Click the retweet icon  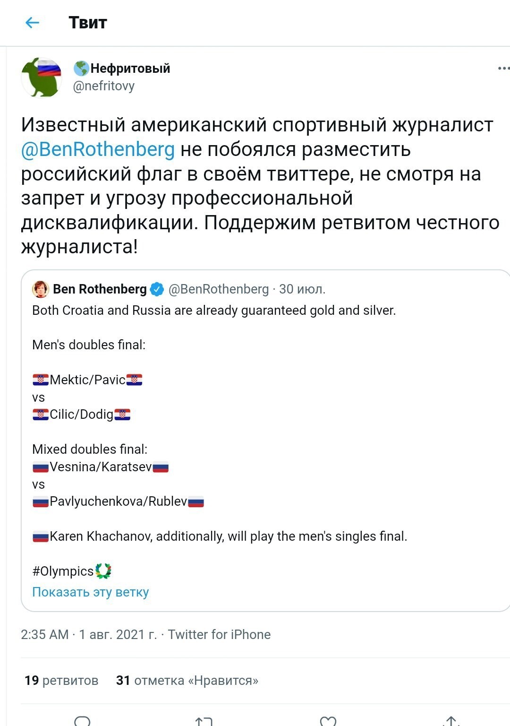click(x=204, y=721)
